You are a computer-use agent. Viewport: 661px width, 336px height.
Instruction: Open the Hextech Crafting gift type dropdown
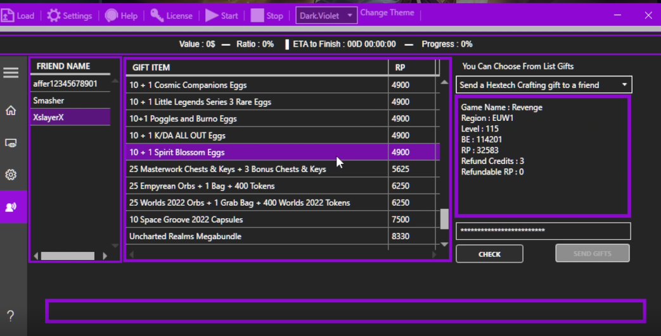pos(544,85)
